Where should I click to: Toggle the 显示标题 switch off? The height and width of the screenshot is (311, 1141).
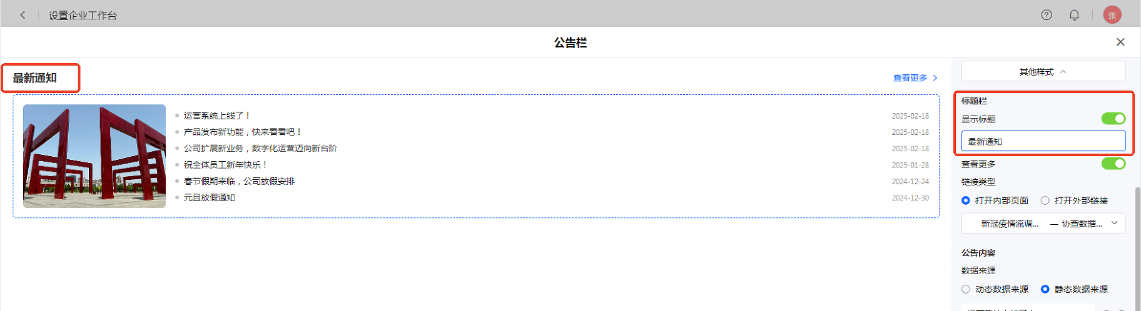[1113, 119]
